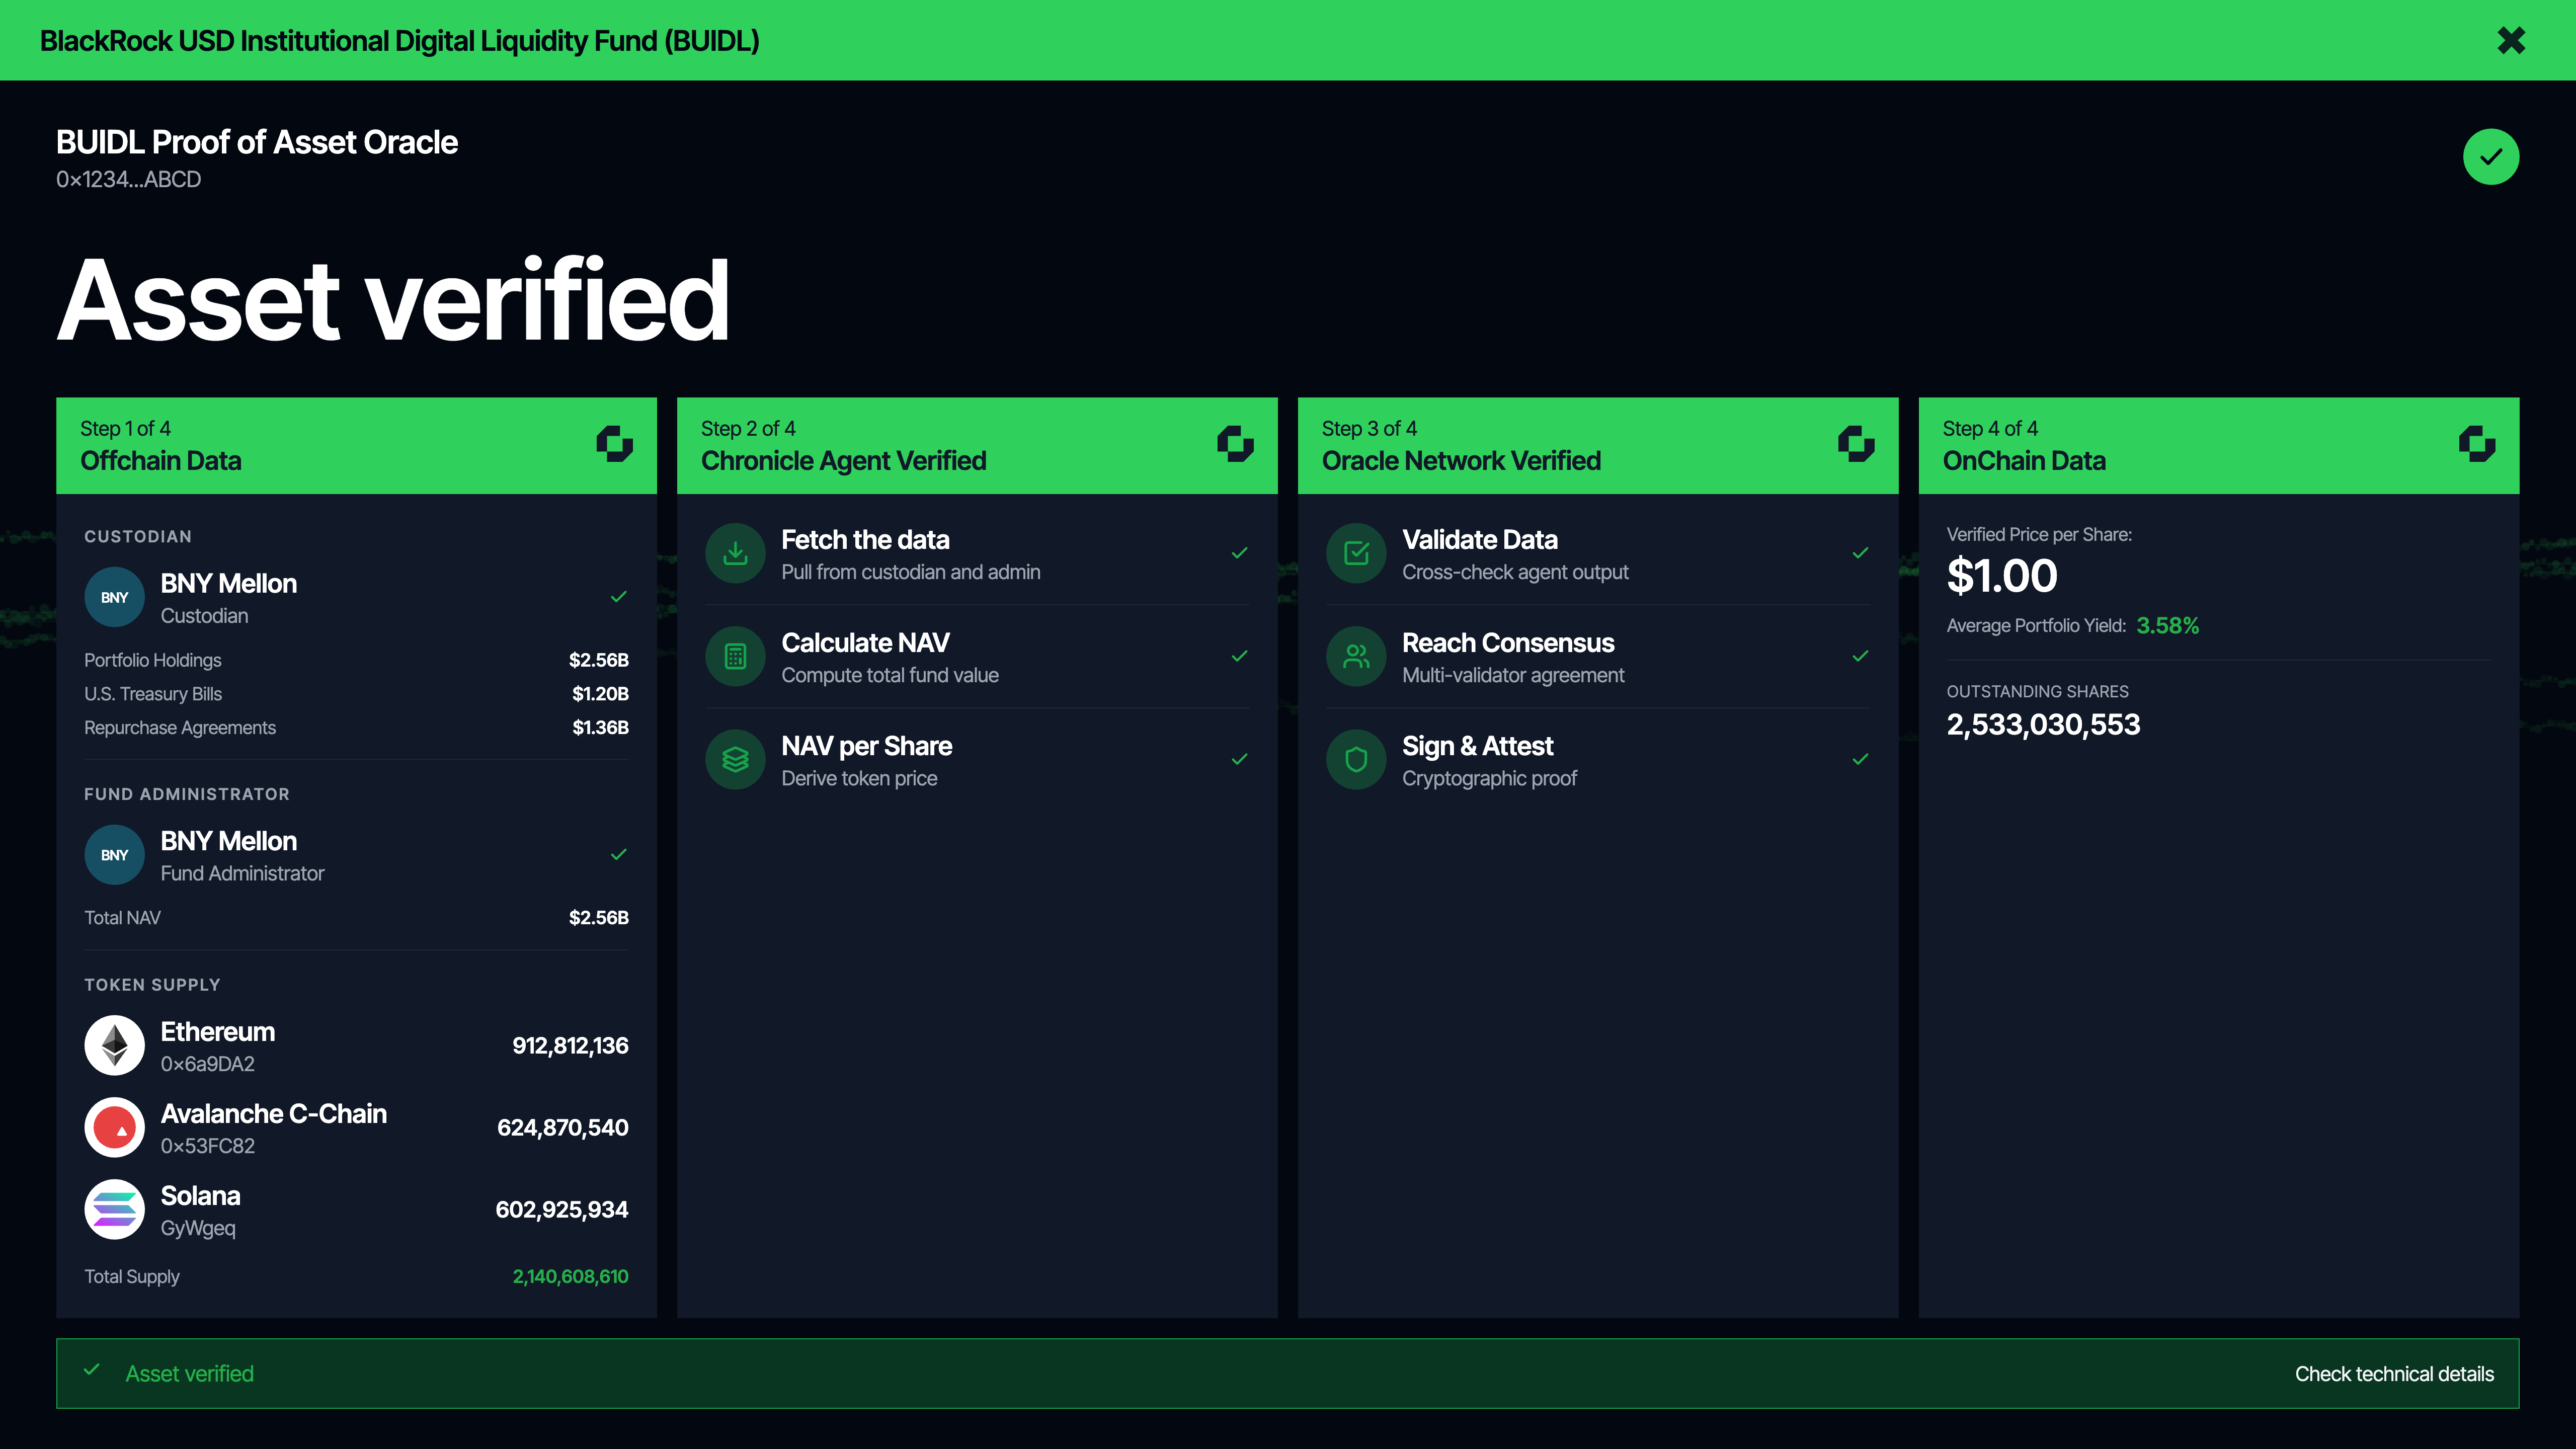
Task: Click the Validate Data checkbox icon
Action: click(1356, 553)
